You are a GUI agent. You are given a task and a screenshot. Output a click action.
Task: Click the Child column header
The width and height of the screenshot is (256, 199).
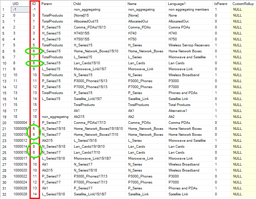tap(98, 4)
